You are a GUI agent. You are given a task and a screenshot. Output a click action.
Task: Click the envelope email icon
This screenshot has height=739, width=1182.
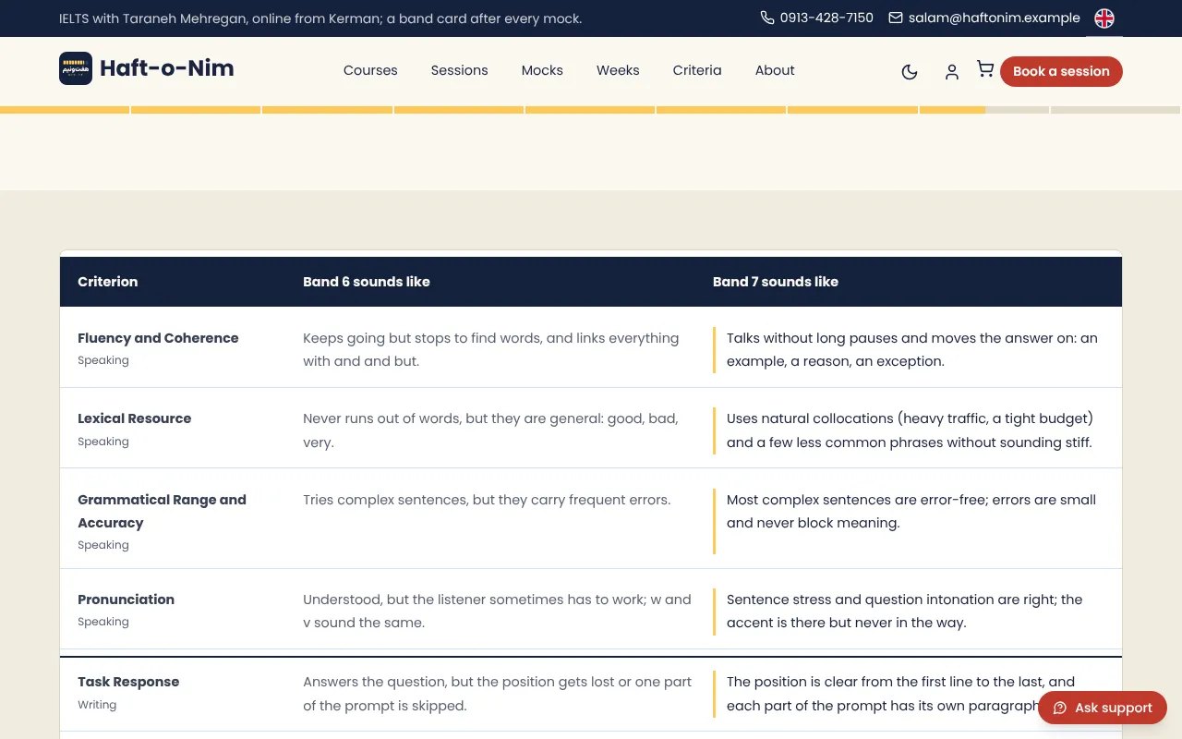tap(896, 18)
